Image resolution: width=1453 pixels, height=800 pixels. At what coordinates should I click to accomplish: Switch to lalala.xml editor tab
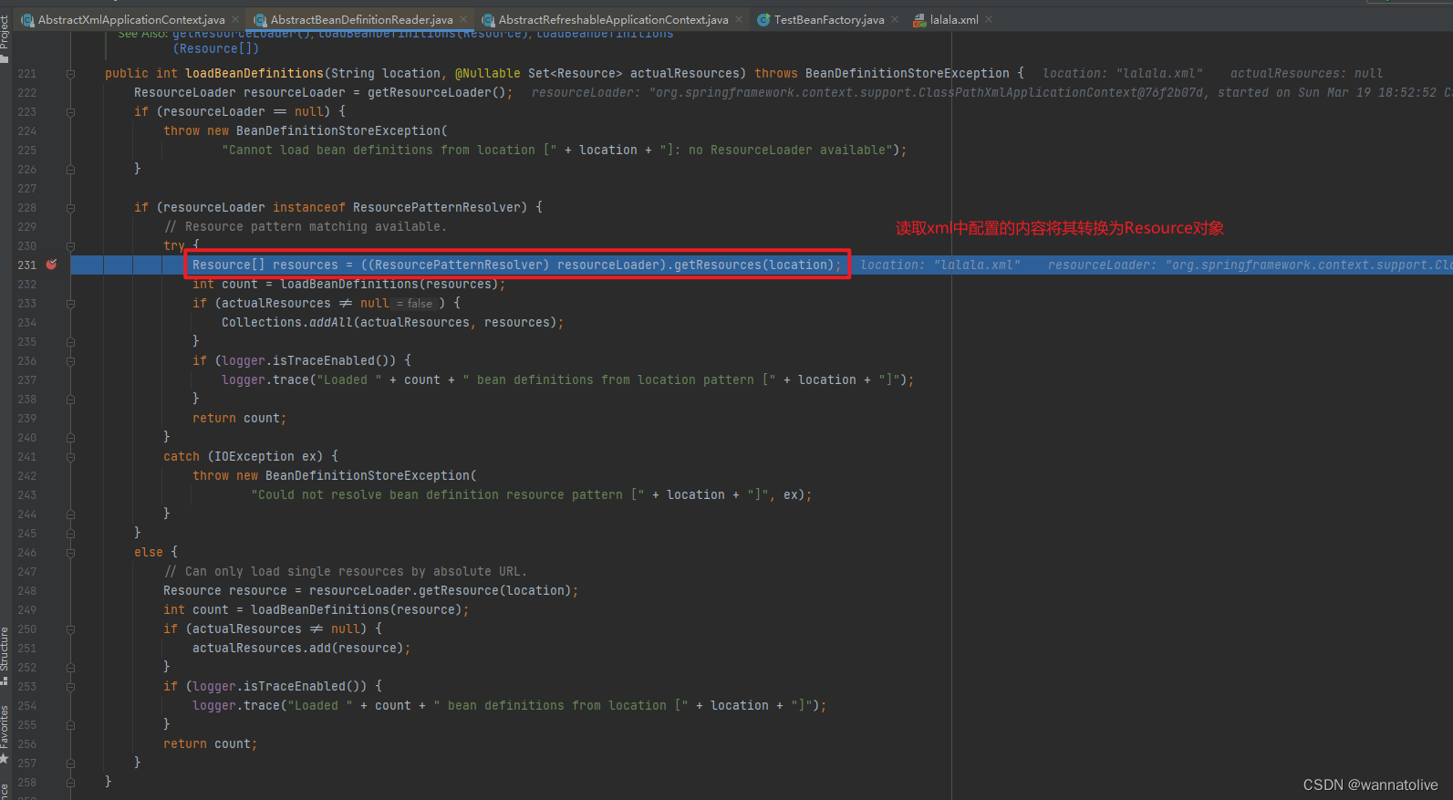click(954, 19)
